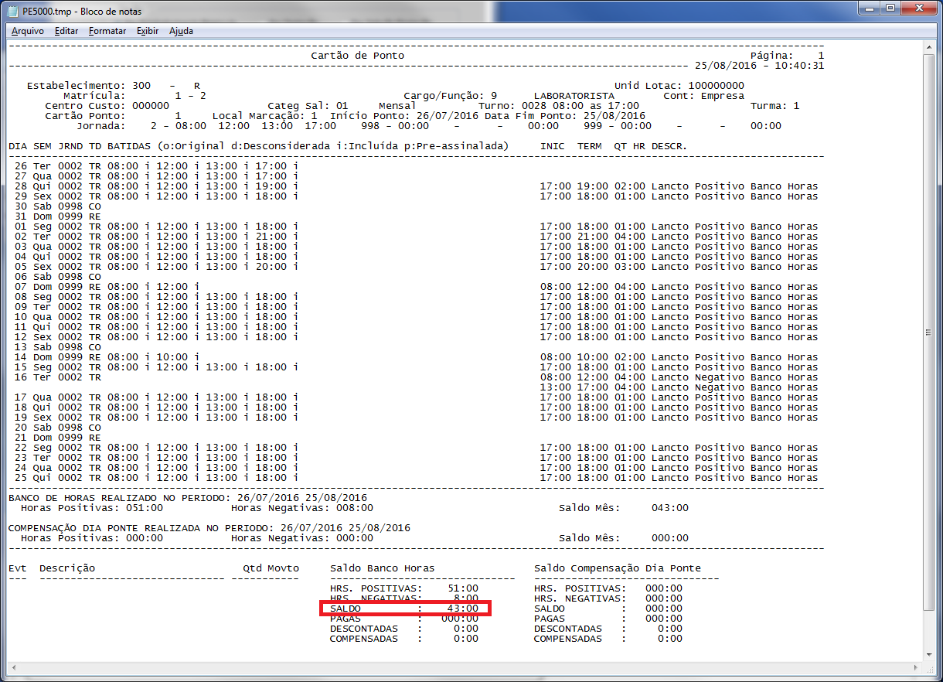Close the Bloco de notas window
943x682 pixels.
917,9
